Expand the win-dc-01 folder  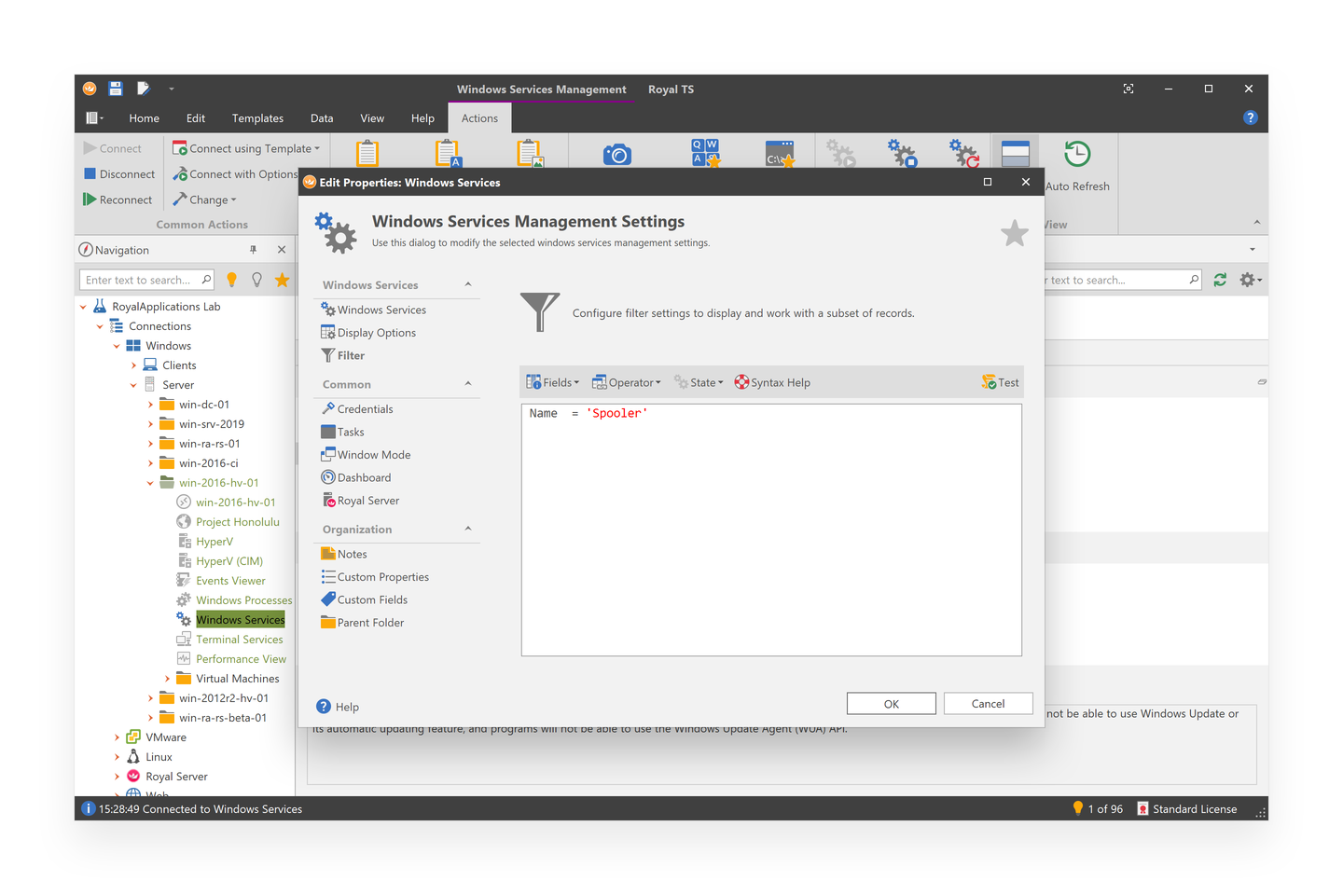click(150, 405)
